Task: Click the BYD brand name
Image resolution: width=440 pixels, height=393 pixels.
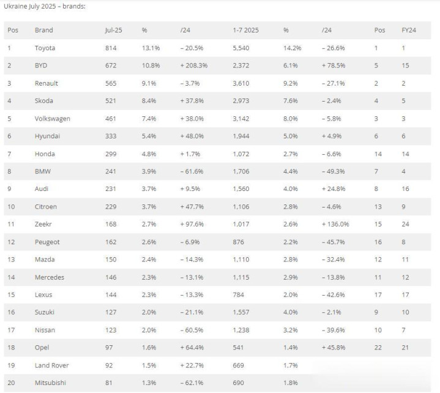Action: coord(41,65)
